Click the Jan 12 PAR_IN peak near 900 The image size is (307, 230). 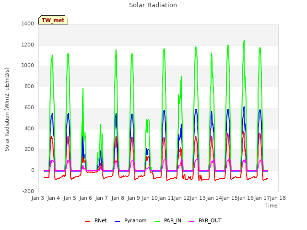181,76
